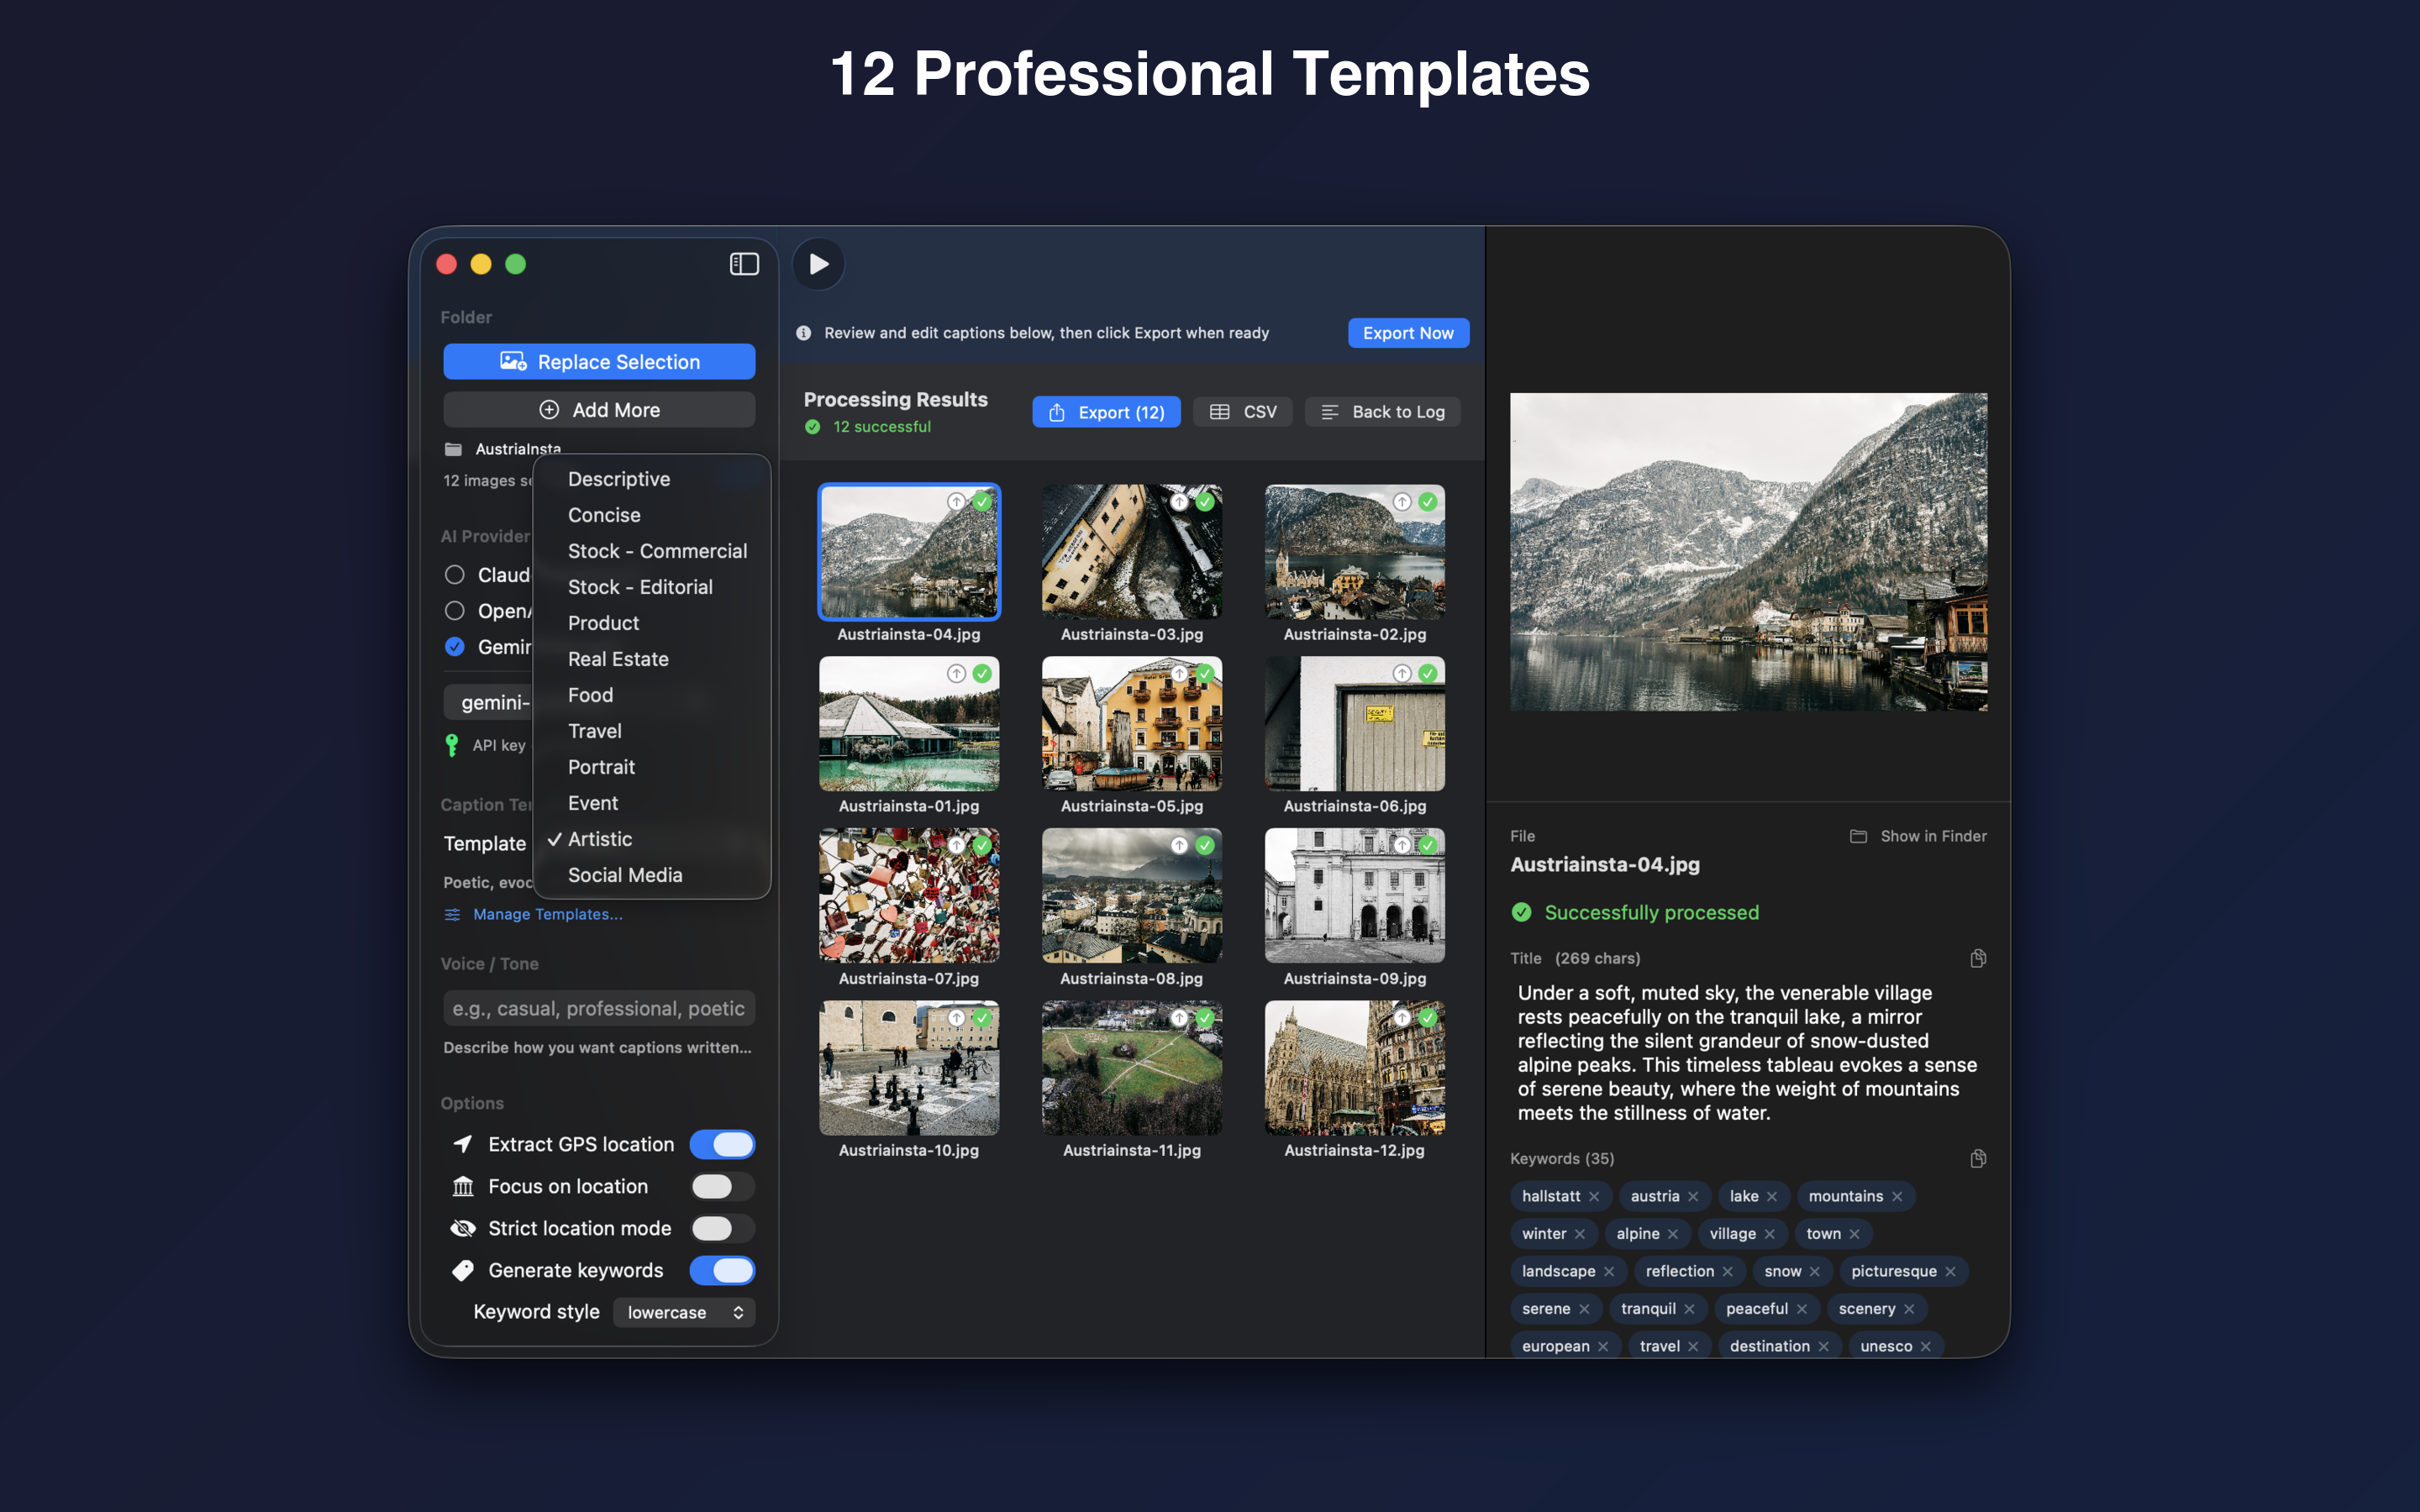
Task: Select Stock - Editorial template option
Action: tap(640, 587)
